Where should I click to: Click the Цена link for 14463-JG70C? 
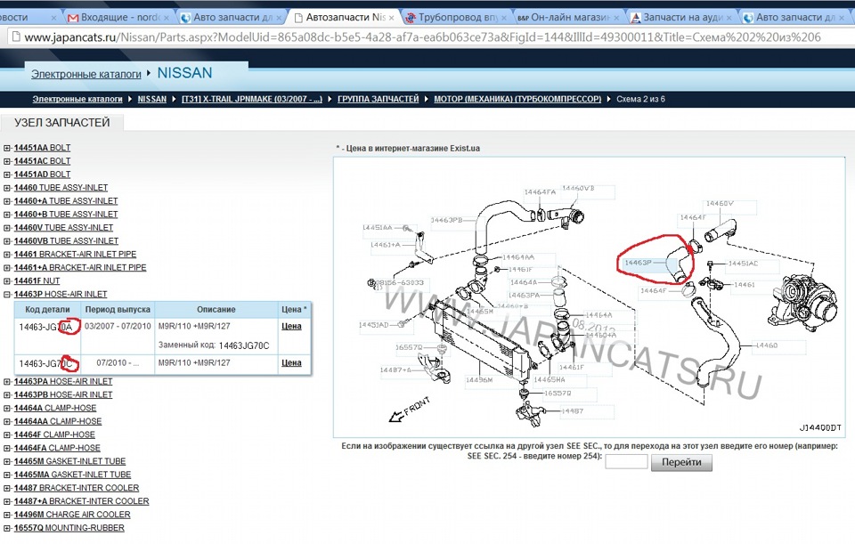[291, 362]
